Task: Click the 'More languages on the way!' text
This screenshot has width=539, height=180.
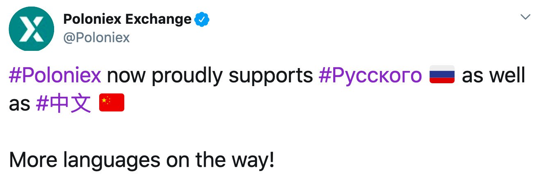Action: (x=141, y=161)
